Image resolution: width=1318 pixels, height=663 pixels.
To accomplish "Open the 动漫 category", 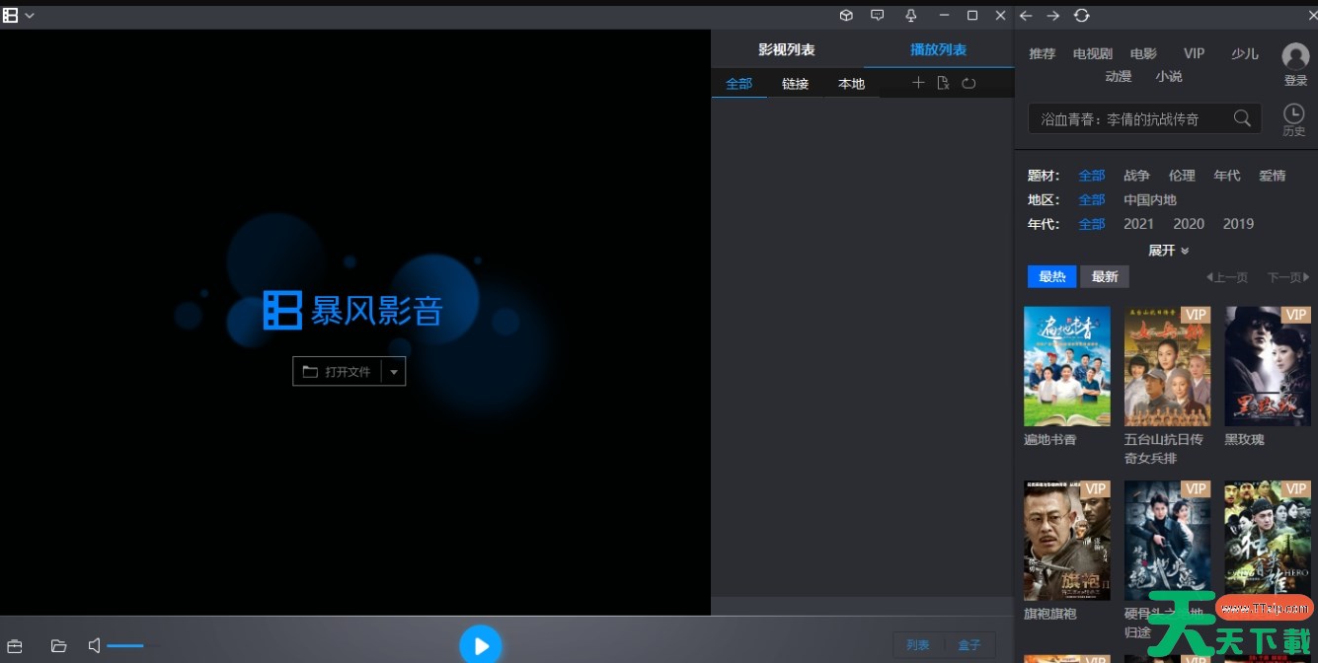I will [1119, 76].
